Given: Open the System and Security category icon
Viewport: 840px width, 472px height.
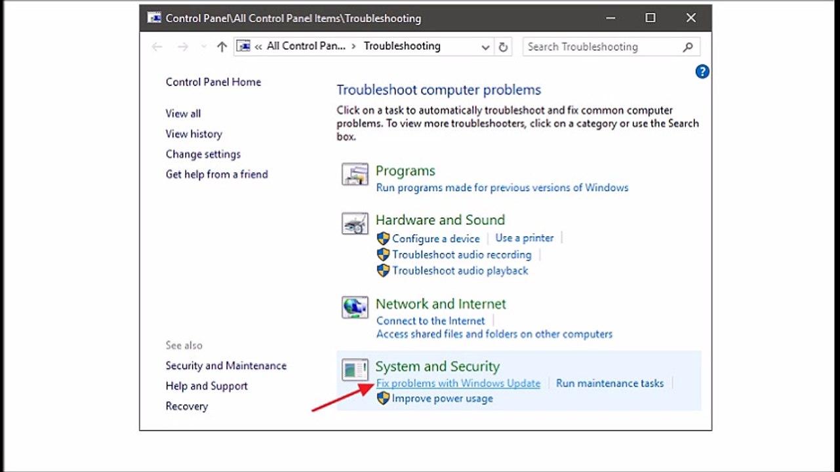Looking at the screenshot, I should tap(355, 370).
